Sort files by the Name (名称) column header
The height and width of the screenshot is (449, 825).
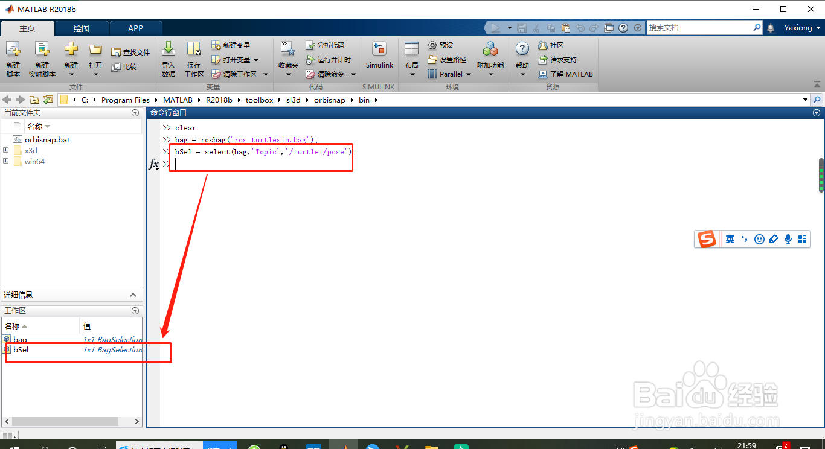39,126
